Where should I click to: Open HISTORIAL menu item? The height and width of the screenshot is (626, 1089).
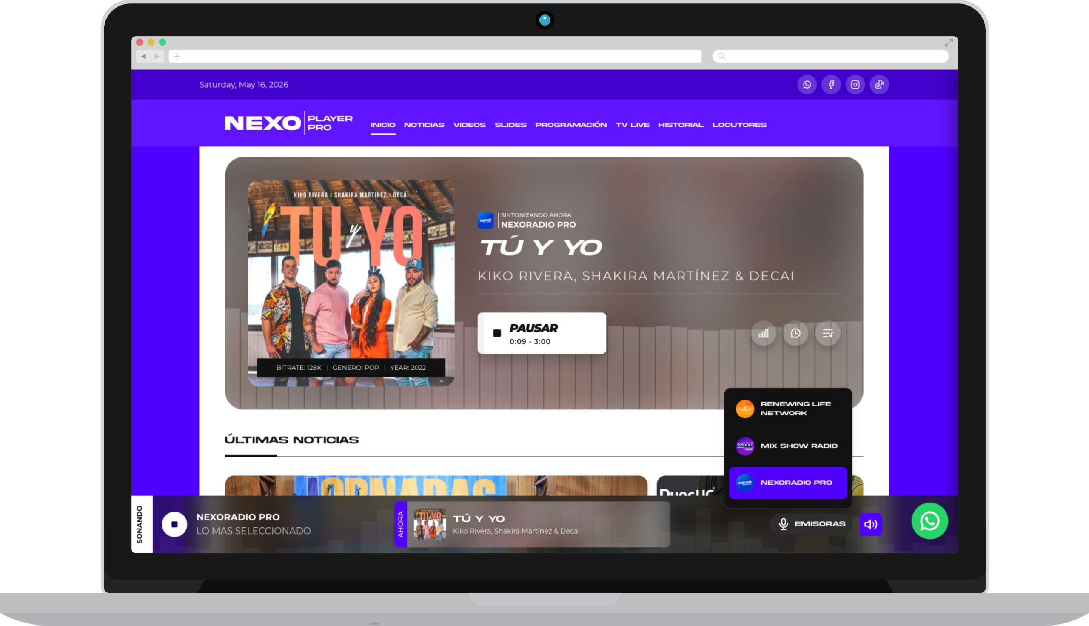point(681,125)
